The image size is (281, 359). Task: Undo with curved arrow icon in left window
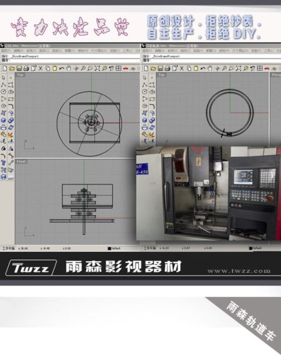point(61,69)
